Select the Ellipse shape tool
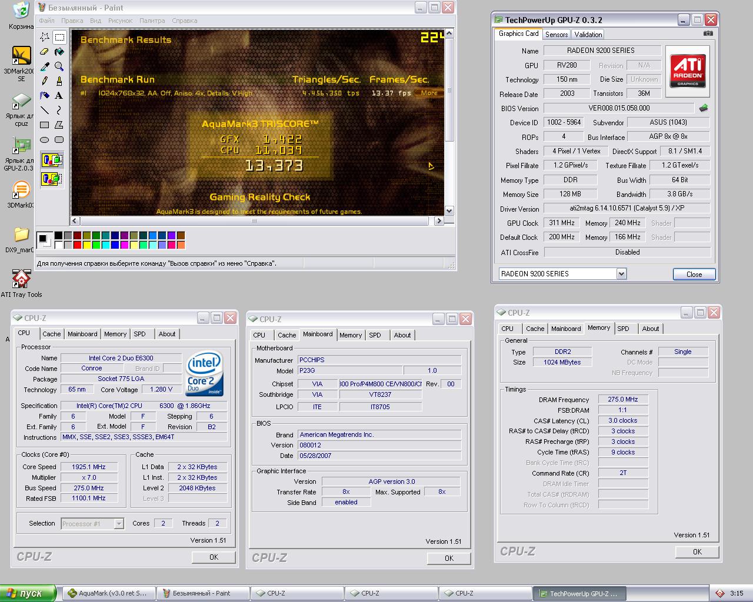Screen dimensions: 753x602 click(x=45, y=139)
